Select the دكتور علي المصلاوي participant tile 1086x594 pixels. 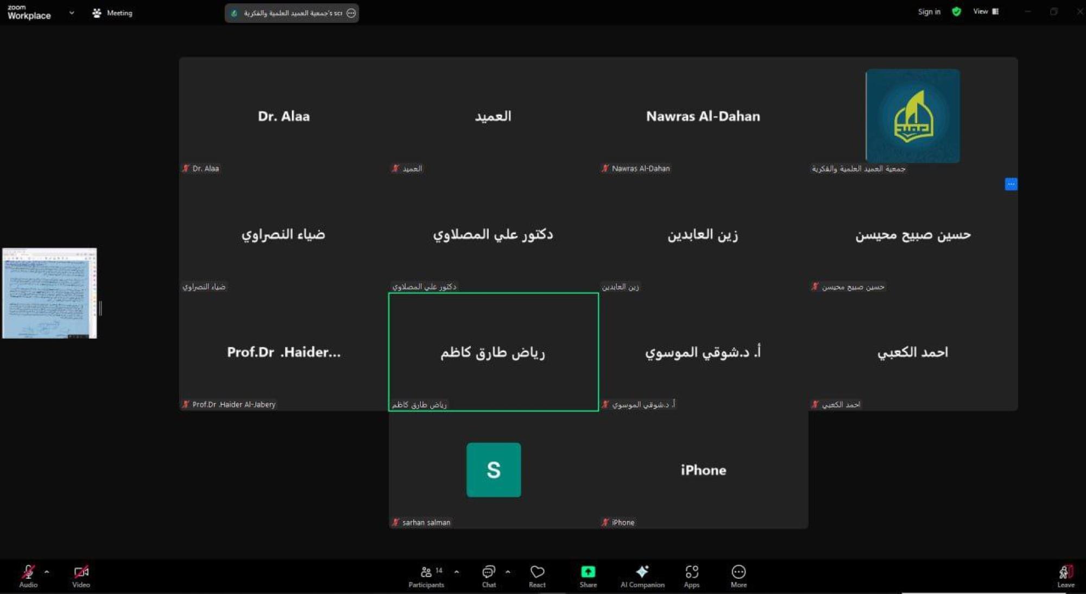pyautogui.click(x=494, y=234)
